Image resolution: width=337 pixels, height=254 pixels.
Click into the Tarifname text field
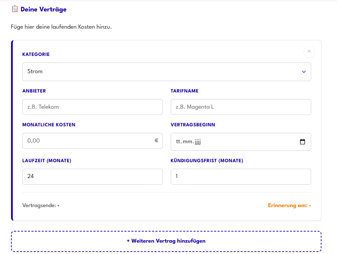pyautogui.click(x=241, y=107)
